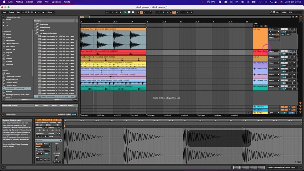Click the Search field in the browser
Screen dimensions: 304x171
coord(41,17)
